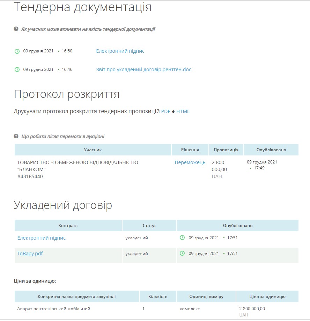Image resolution: width=310 pixels, height=321 pixels.
Task: Click the status 'укладений' in ToBapy.pdf row
Action: (x=136, y=254)
